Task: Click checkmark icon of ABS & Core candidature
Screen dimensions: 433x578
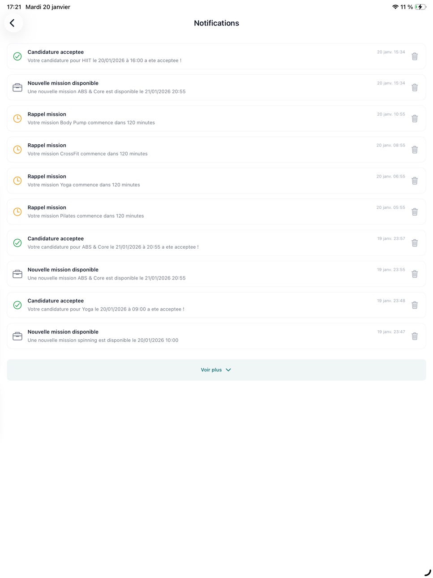Action: click(17, 243)
